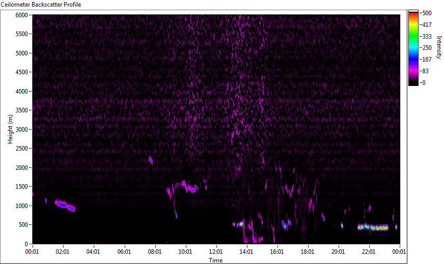Image resolution: width=444 pixels, height=264 pixels.
Task: Click the small echo near 08:01 at 2200 m
Action: pos(151,160)
